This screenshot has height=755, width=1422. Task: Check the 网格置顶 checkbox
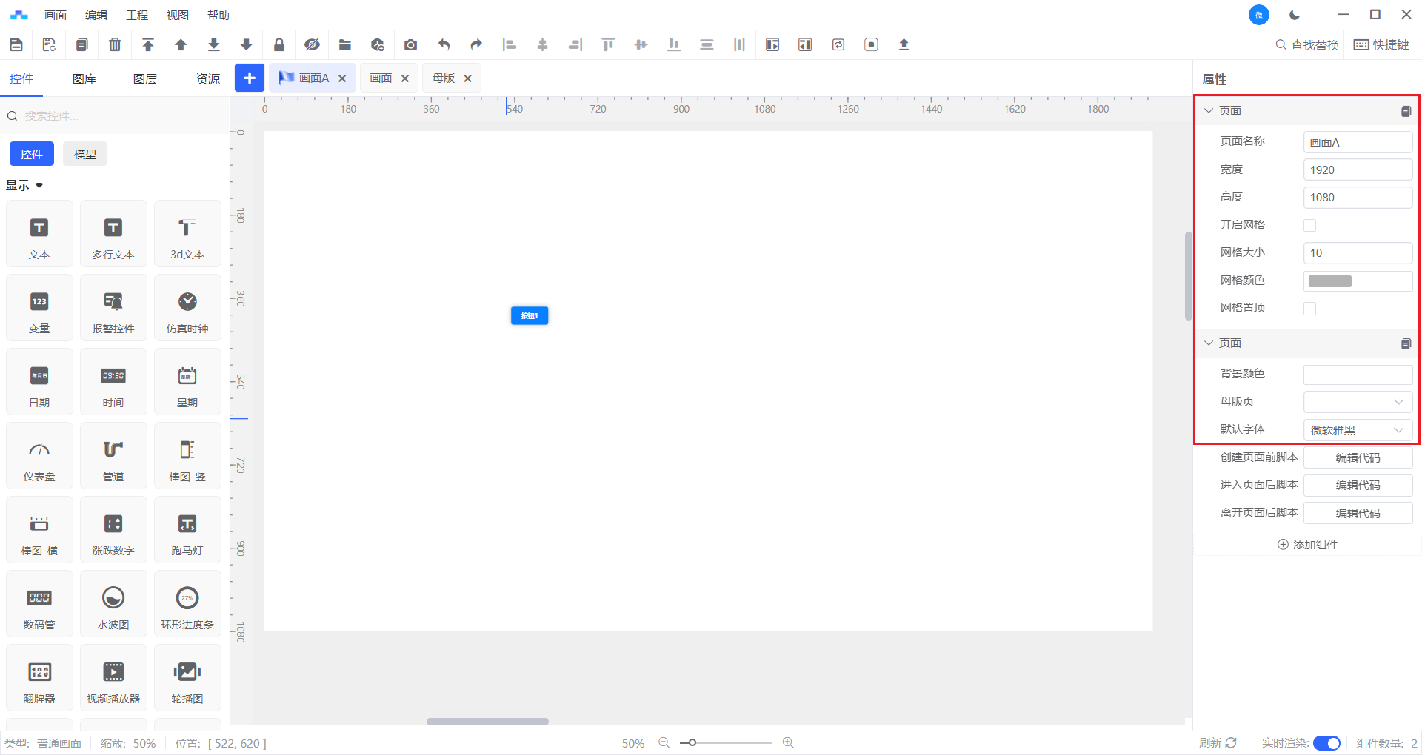click(x=1309, y=309)
